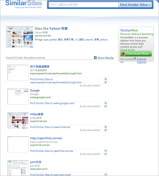The width and height of the screenshot is (159, 176).
Task: Click the Internet Explorer small icon
Action: coord(135,59)
